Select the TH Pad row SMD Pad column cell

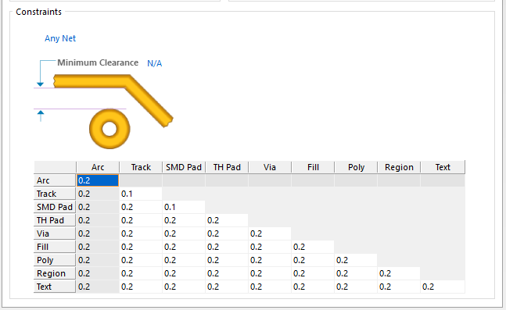pyautogui.click(x=184, y=220)
